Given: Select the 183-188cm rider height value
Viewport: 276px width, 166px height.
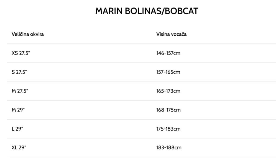Looking at the screenshot, I should click(x=169, y=147).
